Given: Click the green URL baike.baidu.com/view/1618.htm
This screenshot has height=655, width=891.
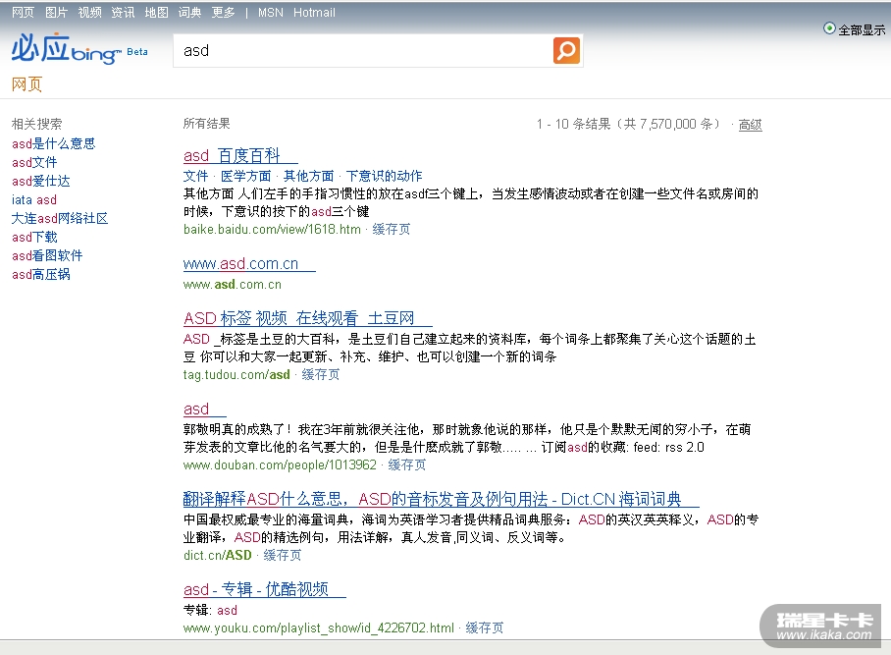Looking at the screenshot, I should pos(272,229).
